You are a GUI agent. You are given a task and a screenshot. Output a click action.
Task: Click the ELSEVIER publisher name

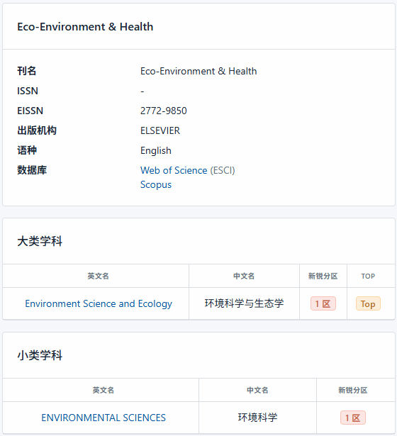[x=160, y=130]
